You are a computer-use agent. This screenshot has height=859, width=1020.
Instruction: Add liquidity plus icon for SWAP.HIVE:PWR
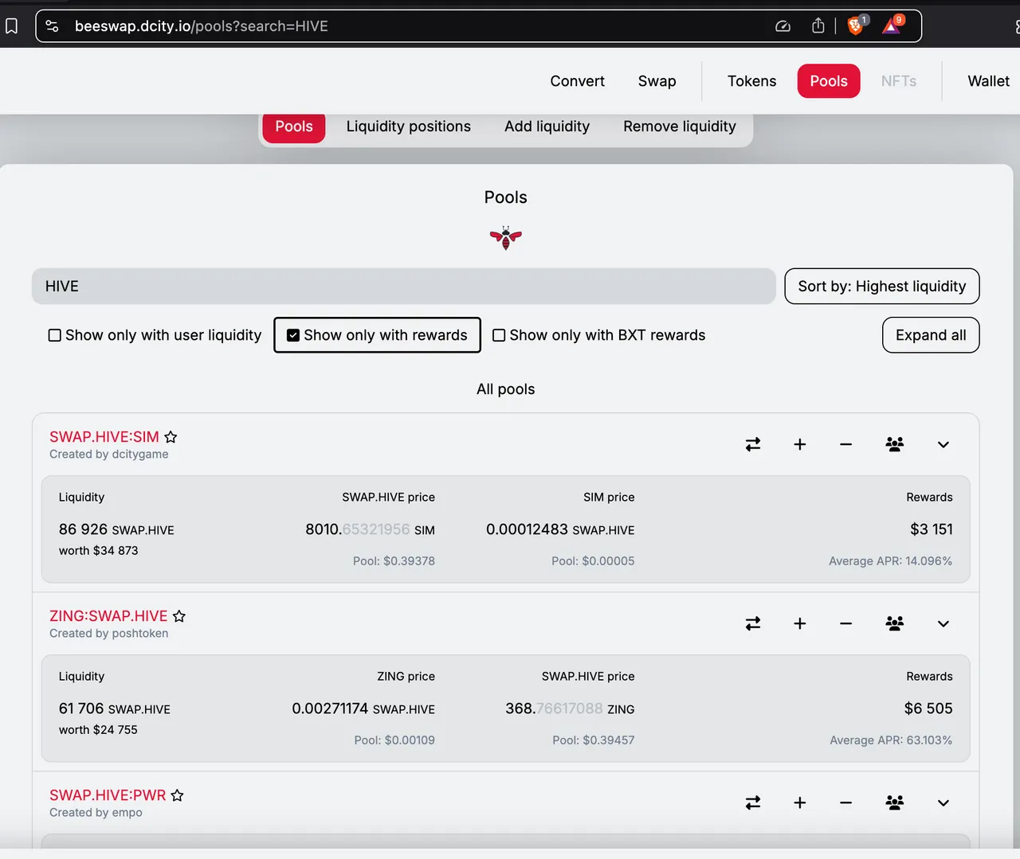coord(800,802)
